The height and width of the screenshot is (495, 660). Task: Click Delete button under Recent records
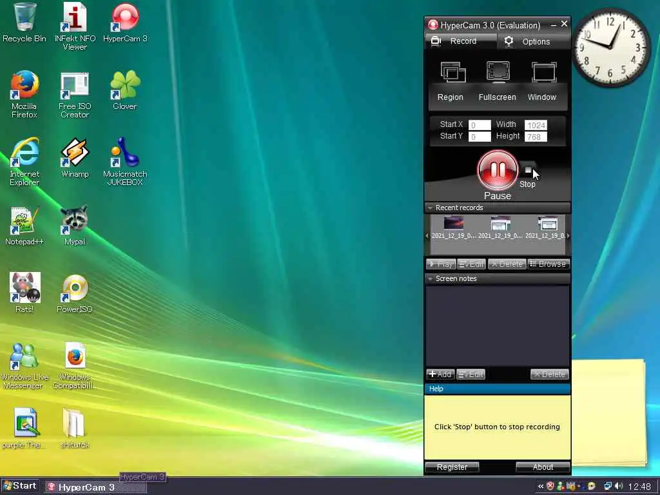tap(507, 264)
